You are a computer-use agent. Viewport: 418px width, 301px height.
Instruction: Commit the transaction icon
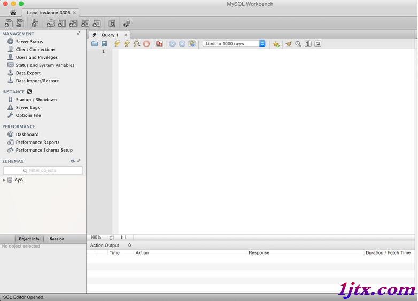[172, 44]
